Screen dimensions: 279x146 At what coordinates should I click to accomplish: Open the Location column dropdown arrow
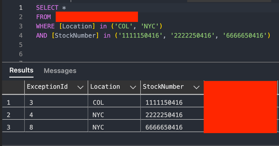click(133, 87)
